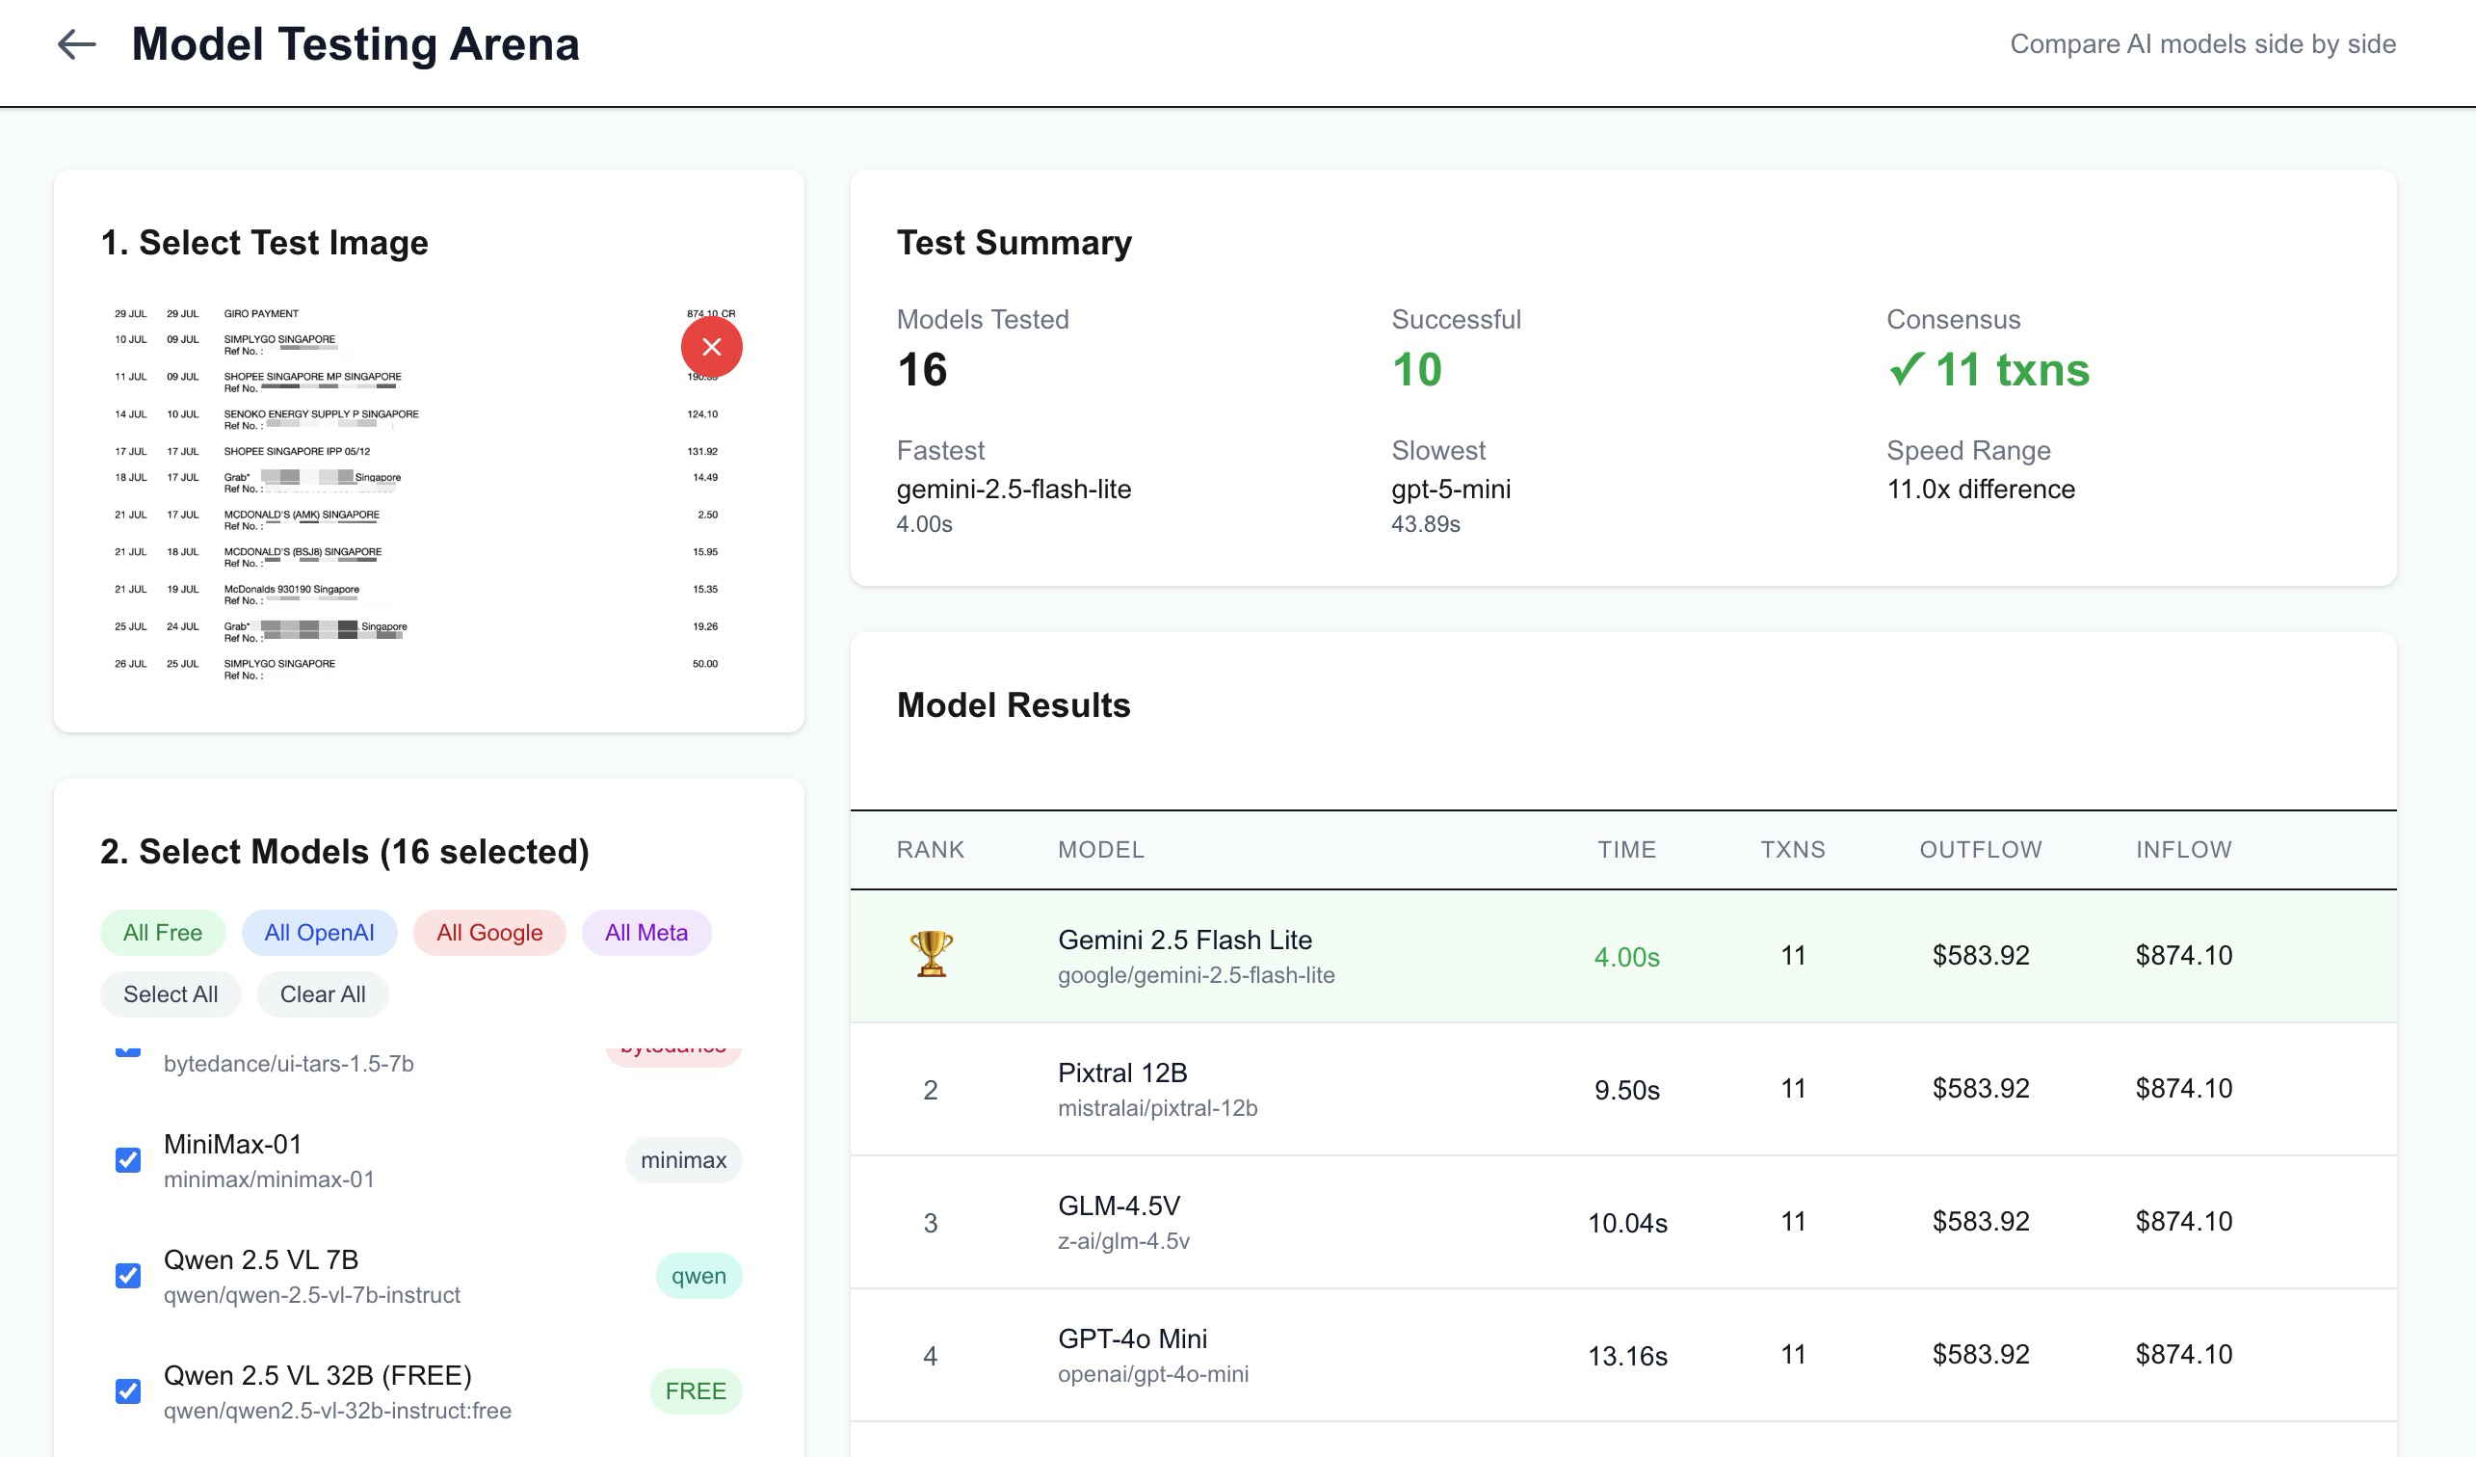Toggle Qwen 2.5 VL 32B (FREE) checkbox
Image resolution: width=2476 pixels, height=1457 pixels.
coord(128,1391)
